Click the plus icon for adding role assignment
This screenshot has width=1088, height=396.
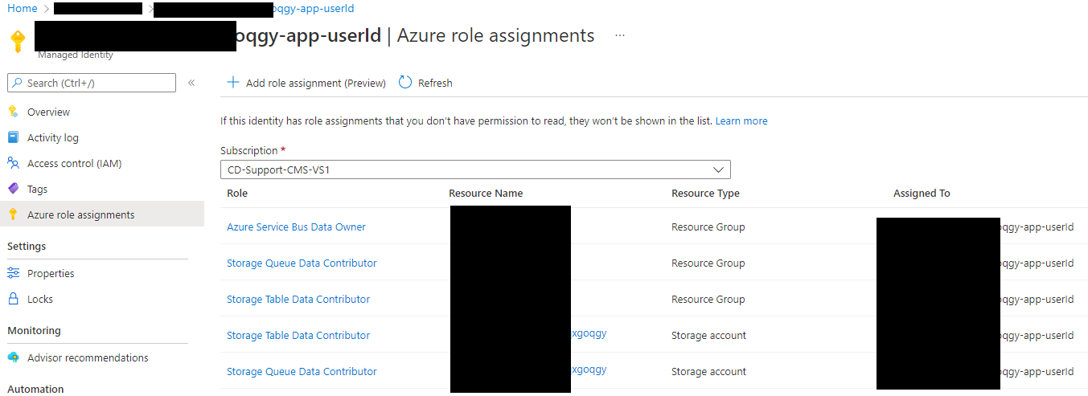233,82
